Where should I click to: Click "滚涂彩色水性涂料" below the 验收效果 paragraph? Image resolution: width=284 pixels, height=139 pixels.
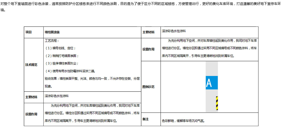[x=57, y=96]
